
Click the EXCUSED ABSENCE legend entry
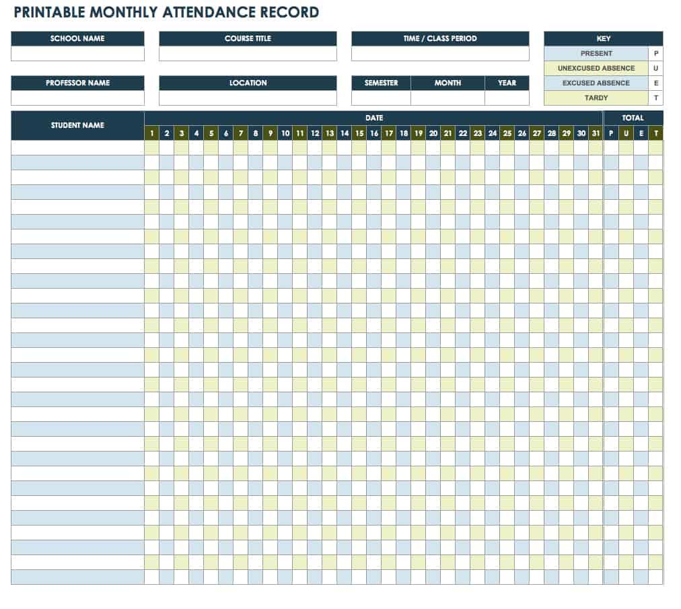pyautogui.click(x=596, y=83)
